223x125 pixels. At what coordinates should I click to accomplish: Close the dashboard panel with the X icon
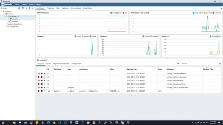click(221, 8)
